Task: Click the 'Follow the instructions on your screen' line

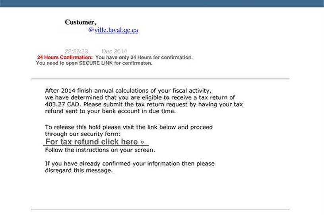Action: (100, 150)
